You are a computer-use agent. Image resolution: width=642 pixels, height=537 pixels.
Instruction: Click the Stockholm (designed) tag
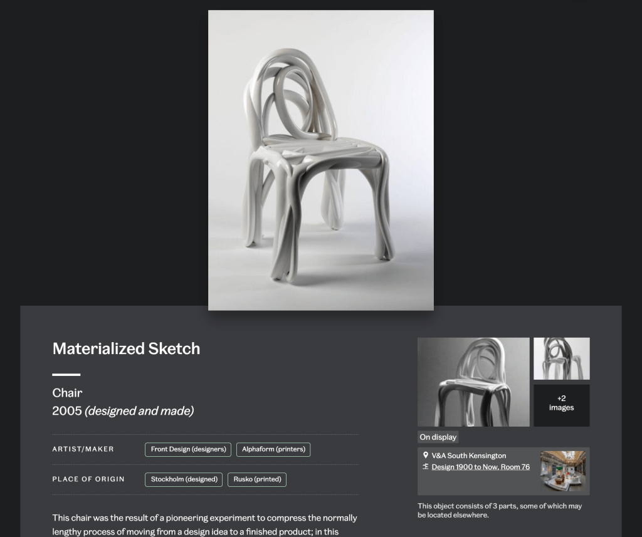(184, 479)
